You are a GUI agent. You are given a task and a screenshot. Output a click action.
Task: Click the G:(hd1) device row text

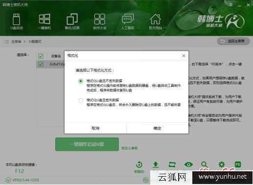click(x=57, y=64)
